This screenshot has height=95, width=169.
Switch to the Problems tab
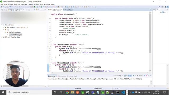[x=62, y=76]
